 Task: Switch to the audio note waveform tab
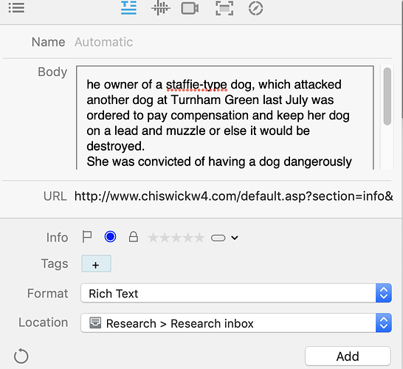161,8
